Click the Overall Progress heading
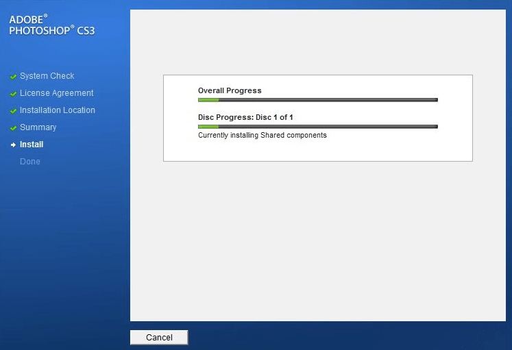 pos(230,90)
